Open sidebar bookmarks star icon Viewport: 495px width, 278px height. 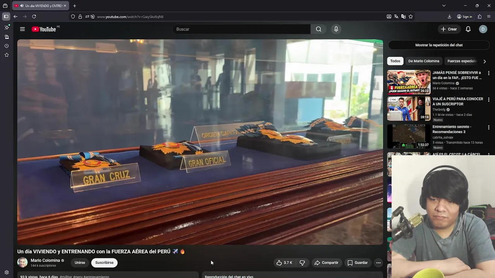click(7, 55)
